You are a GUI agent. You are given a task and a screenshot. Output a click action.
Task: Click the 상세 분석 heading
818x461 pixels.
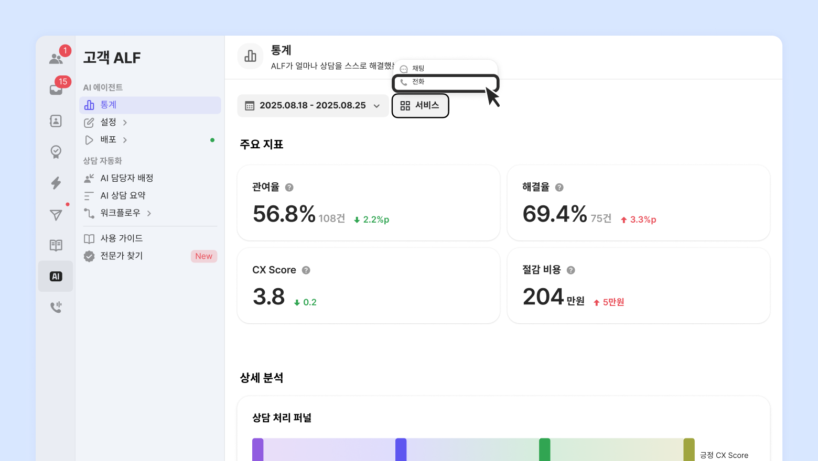coord(262,378)
